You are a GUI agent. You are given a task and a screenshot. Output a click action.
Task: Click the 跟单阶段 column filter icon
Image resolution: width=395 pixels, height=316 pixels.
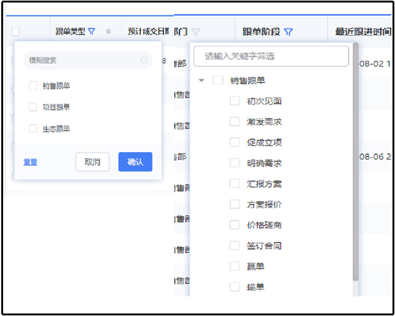click(x=289, y=32)
